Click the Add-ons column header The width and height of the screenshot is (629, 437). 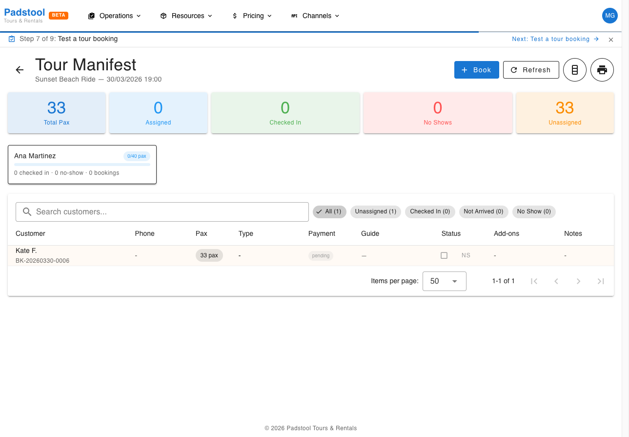click(507, 233)
